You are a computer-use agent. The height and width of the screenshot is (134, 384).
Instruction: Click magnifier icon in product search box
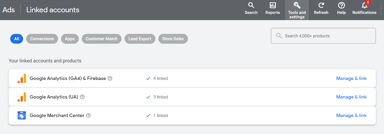click(x=279, y=36)
